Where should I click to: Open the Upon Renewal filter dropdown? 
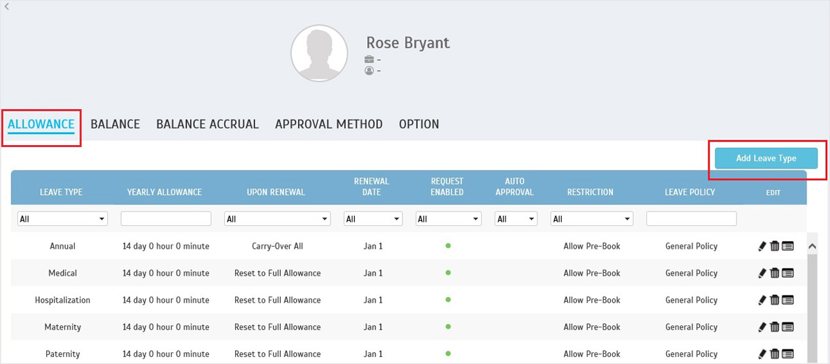277,219
